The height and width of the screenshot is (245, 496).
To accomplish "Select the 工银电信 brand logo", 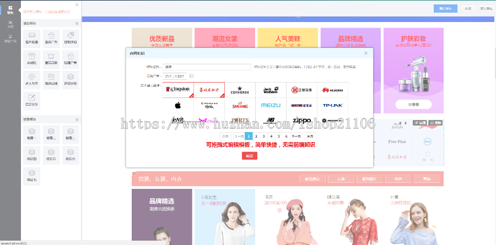I will tap(302, 90).
